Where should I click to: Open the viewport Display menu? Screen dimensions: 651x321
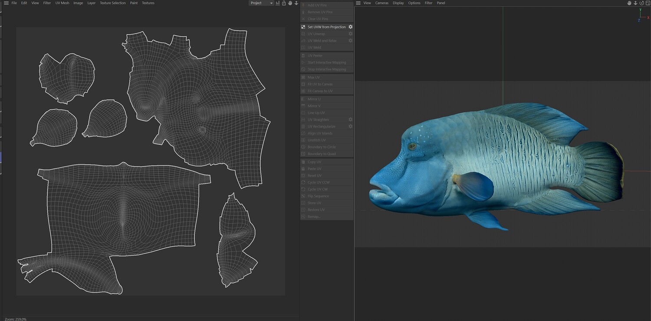(x=398, y=3)
